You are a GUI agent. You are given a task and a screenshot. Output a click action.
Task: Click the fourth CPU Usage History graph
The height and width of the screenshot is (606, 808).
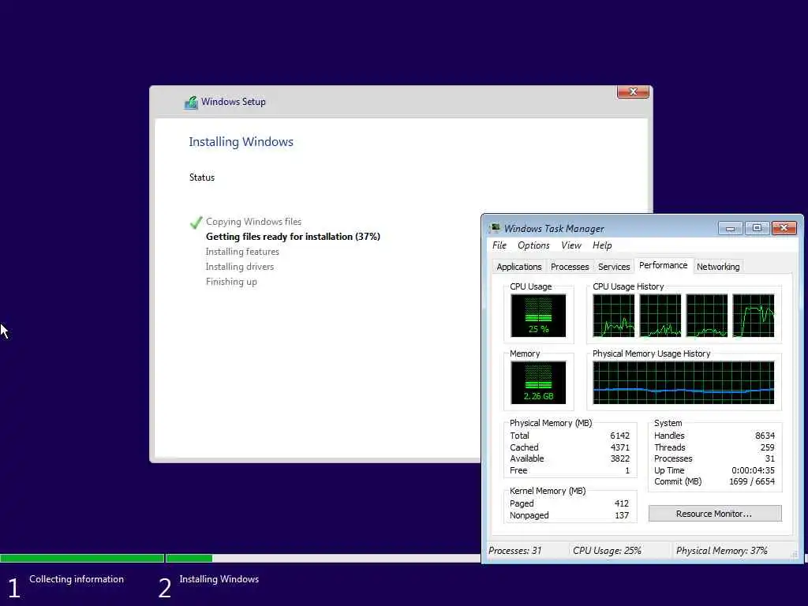click(x=754, y=316)
